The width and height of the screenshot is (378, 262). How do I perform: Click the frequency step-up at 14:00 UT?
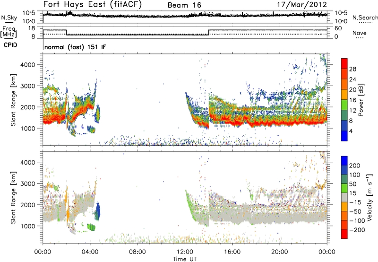click(209, 32)
